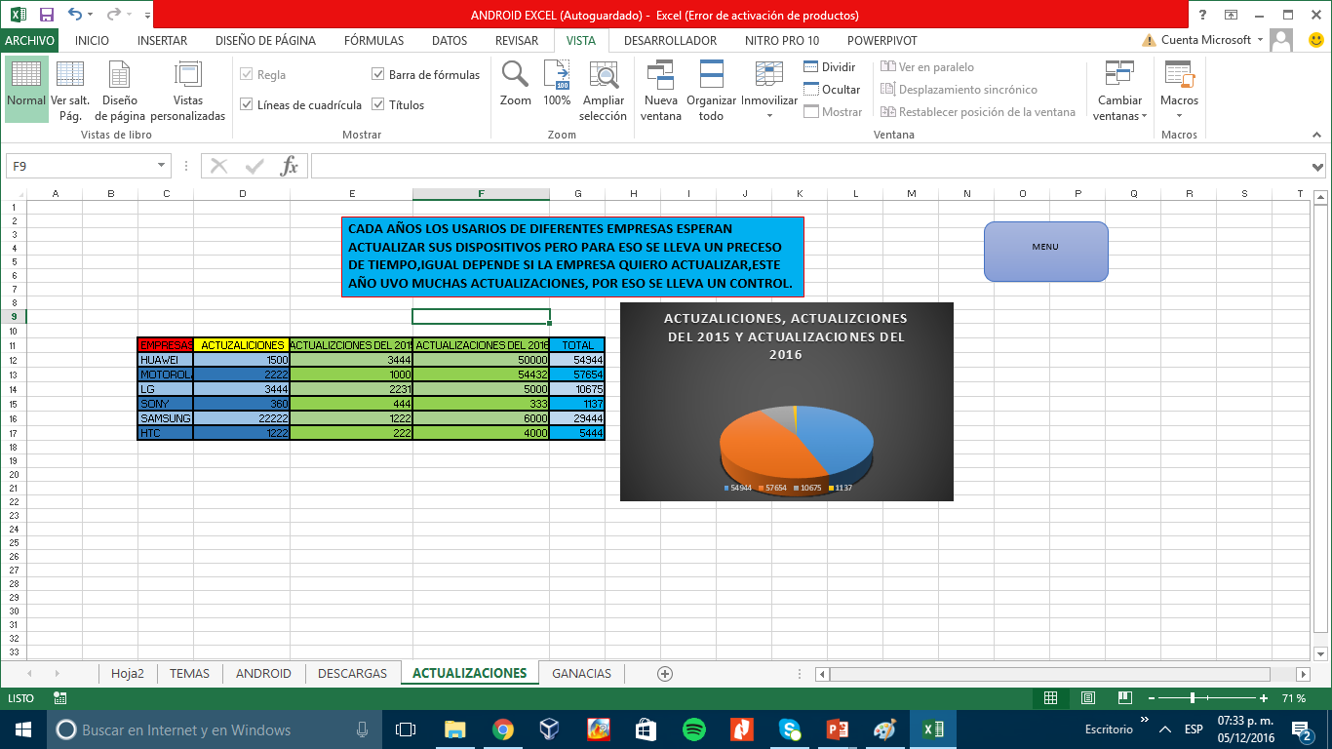Screen dimensions: 1332x749
Task: Click Ampliar selección icon
Action: [x=604, y=75]
